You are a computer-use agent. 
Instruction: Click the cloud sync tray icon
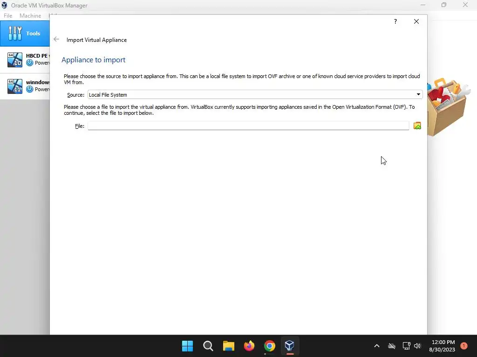coord(392,346)
